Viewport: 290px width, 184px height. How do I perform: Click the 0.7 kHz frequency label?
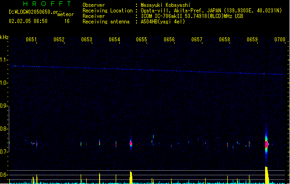(x=4, y=152)
